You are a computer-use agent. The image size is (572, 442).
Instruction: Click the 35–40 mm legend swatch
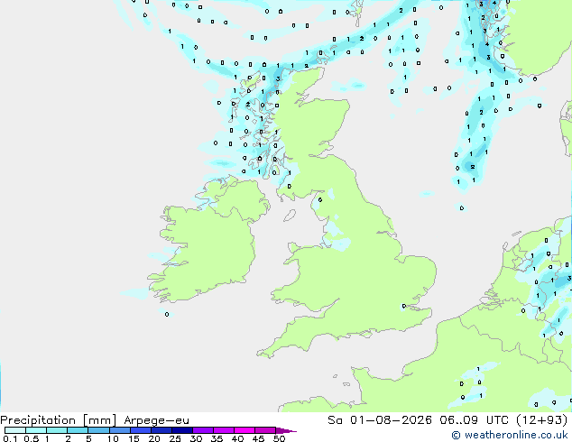click(x=223, y=430)
